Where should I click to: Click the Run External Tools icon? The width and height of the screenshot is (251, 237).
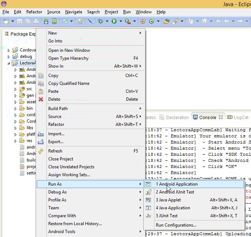coord(128,21)
